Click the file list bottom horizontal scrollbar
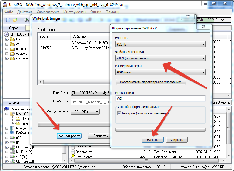The height and width of the screenshot is (171, 234). pos(147,160)
